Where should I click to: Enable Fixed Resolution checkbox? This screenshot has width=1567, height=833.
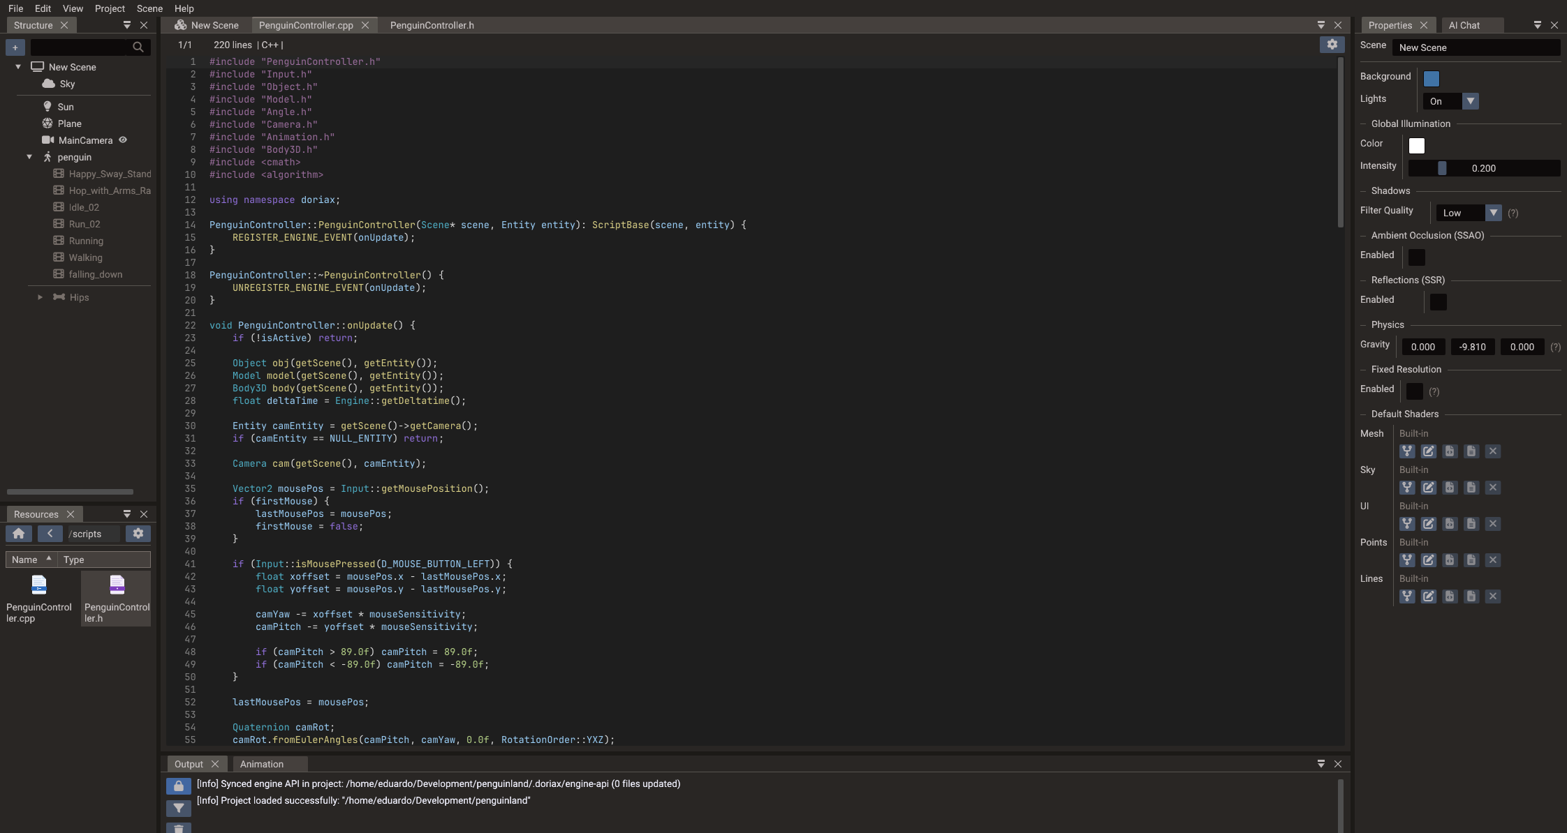click(x=1415, y=391)
